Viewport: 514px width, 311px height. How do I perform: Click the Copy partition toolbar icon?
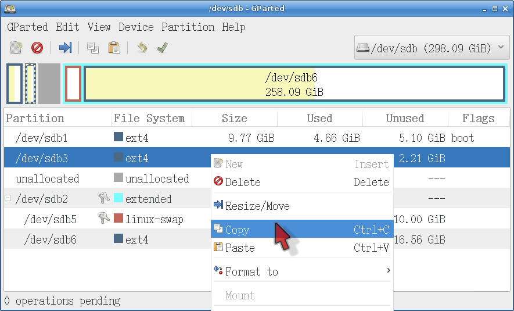(x=93, y=48)
